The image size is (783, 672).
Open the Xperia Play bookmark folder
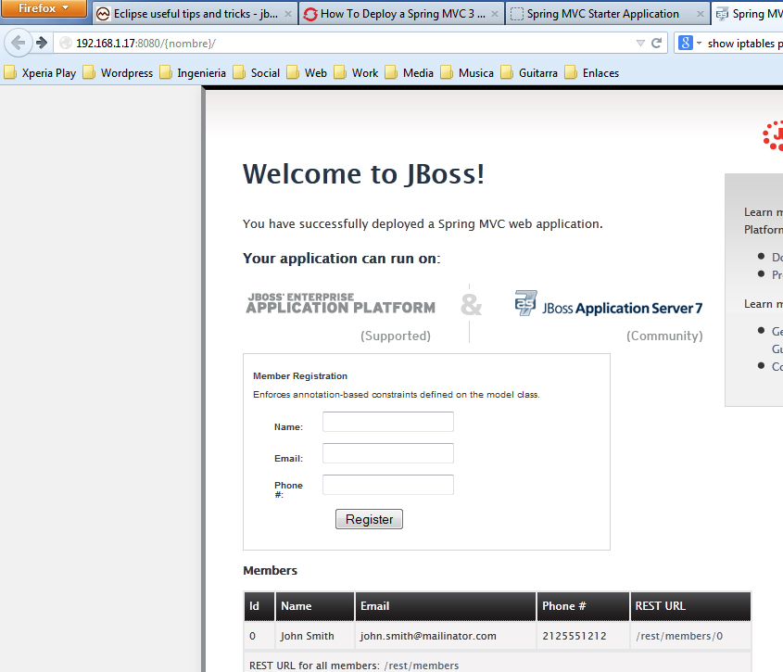[x=40, y=73]
